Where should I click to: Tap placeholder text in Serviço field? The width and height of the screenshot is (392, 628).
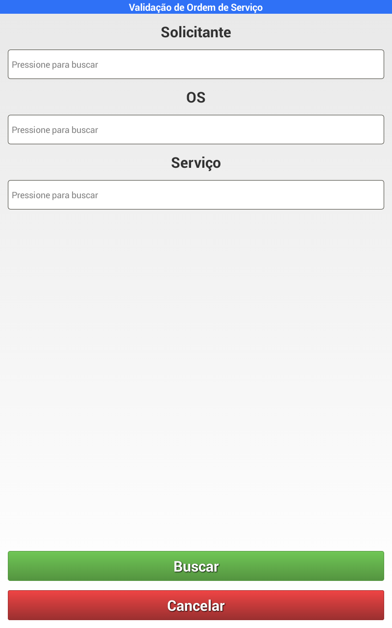pos(55,195)
